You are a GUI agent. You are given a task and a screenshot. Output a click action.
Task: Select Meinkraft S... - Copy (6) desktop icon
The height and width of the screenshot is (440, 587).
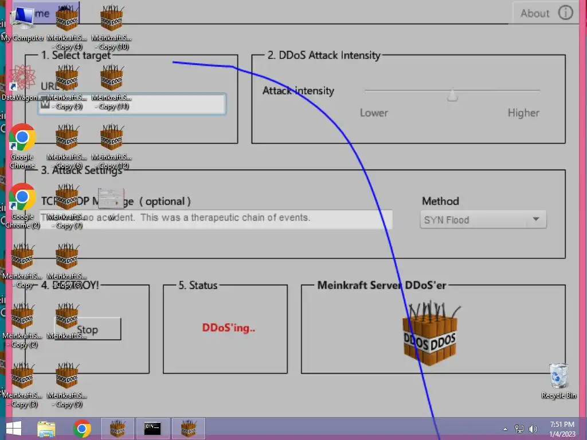67,146
